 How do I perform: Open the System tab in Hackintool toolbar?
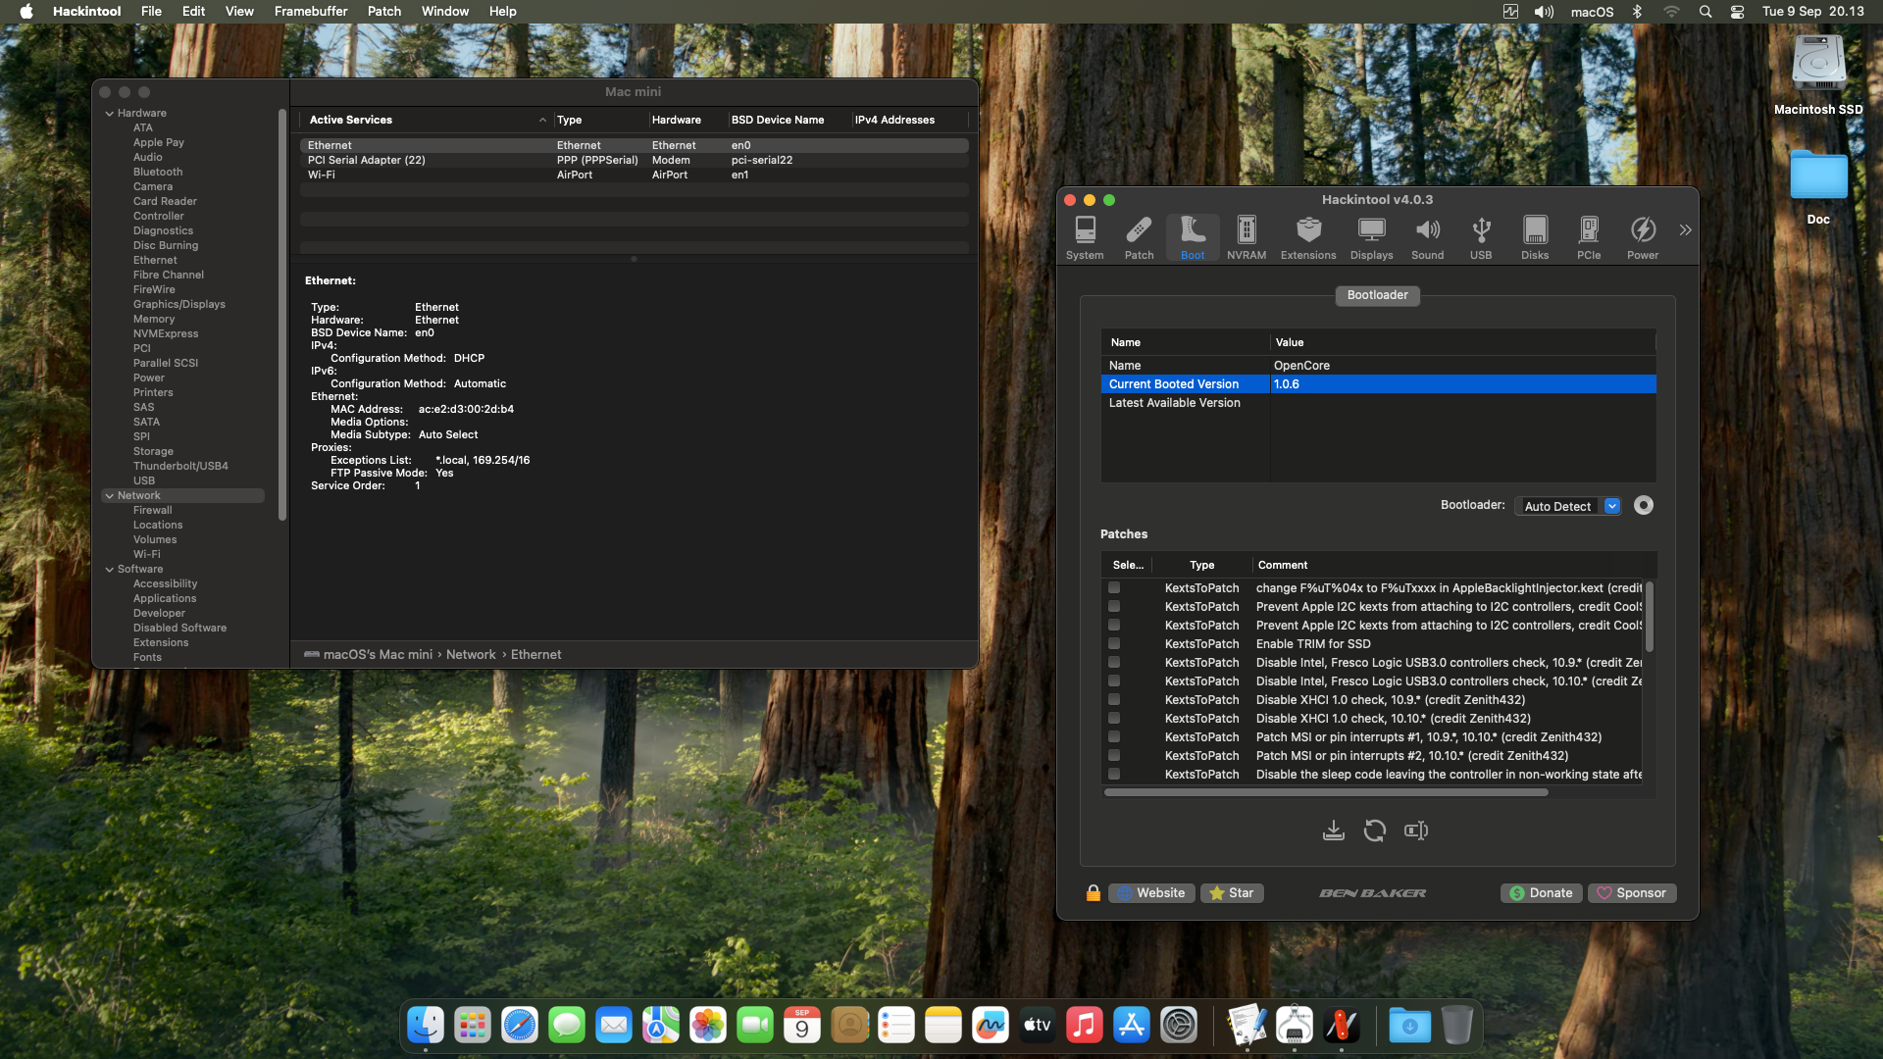[x=1085, y=237]
